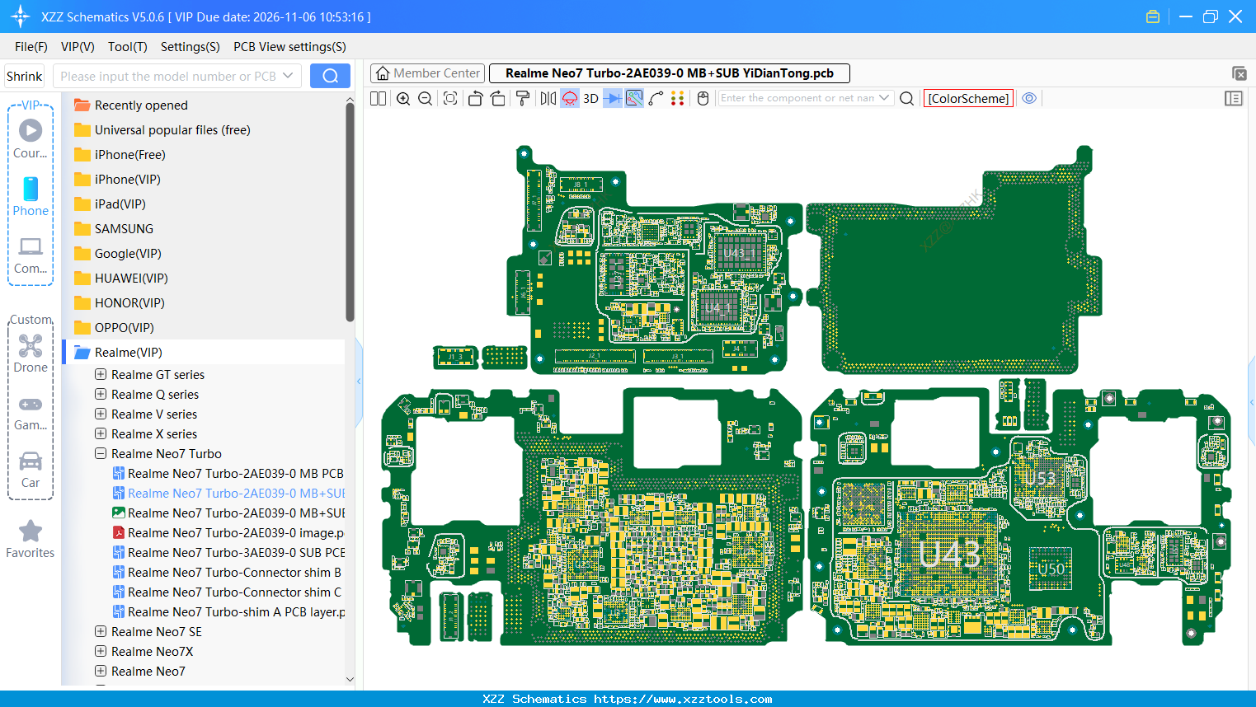This screenshot has height=707, width=1256.
Task: Expand the Realme Neo7 SE node
Action: click(x=101, y=631)
